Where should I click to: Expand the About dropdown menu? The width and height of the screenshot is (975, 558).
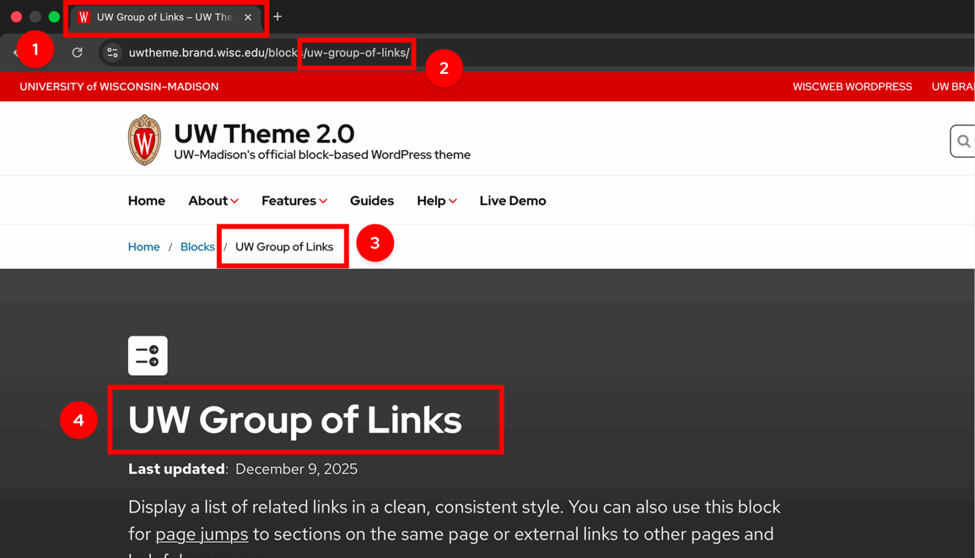pyautogui.click(x=213, y=200)
